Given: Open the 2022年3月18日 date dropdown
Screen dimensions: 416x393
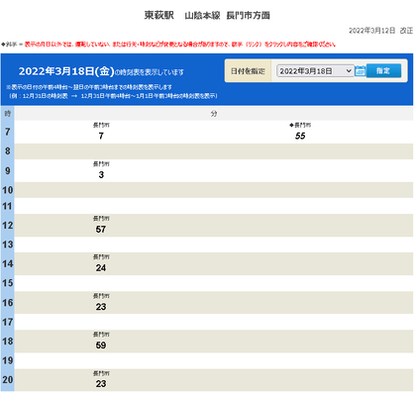Looking at the screenshot, I should [x=315, y=71].
